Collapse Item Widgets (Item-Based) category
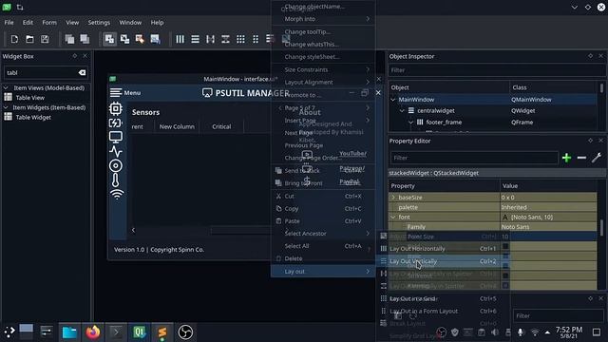 pos(6,107)
